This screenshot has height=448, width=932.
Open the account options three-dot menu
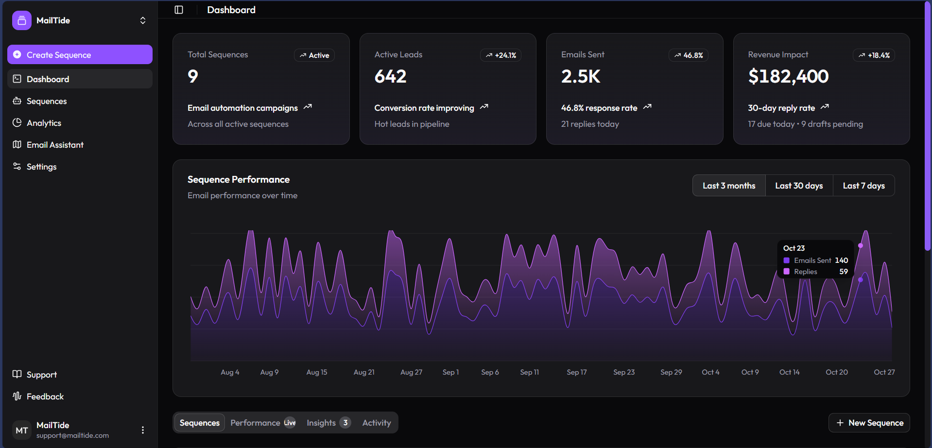click(x=143, y=430)
